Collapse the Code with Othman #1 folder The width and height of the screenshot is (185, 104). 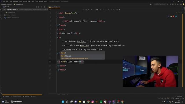(3, 10)
